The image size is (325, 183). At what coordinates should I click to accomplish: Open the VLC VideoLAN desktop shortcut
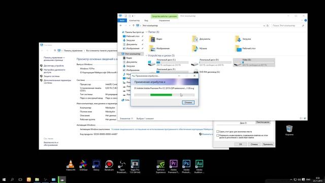pos(71,165)
